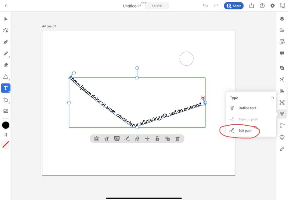Screen dimensions: 288x201
Task: Toggle the view mode icon at top right
Action: coord(282,6)
